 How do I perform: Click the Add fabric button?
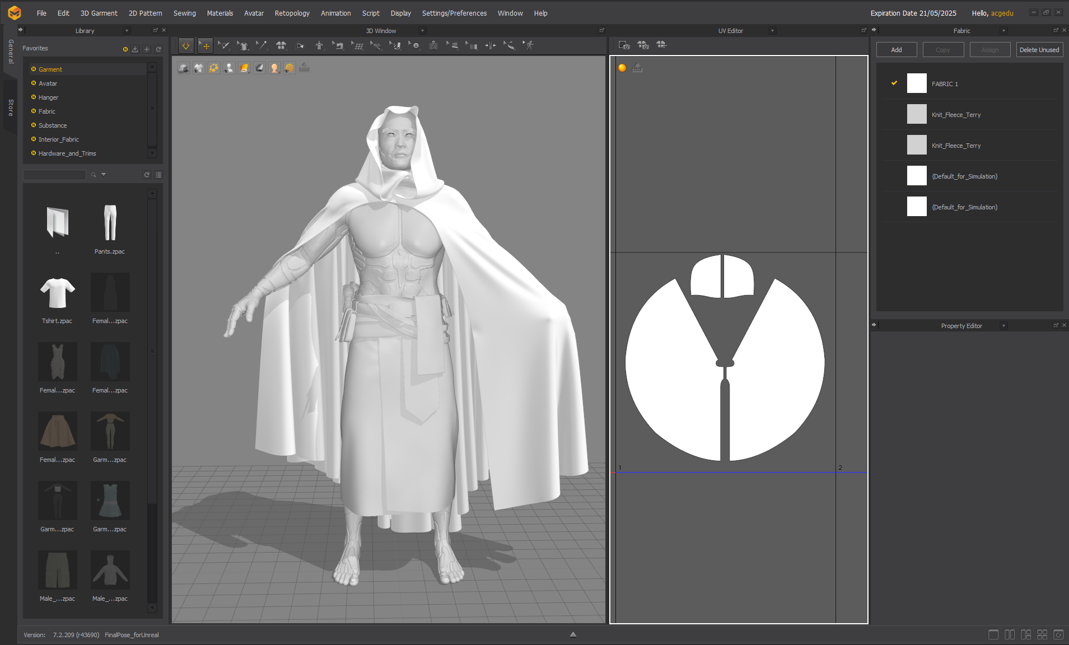(896, 50)
